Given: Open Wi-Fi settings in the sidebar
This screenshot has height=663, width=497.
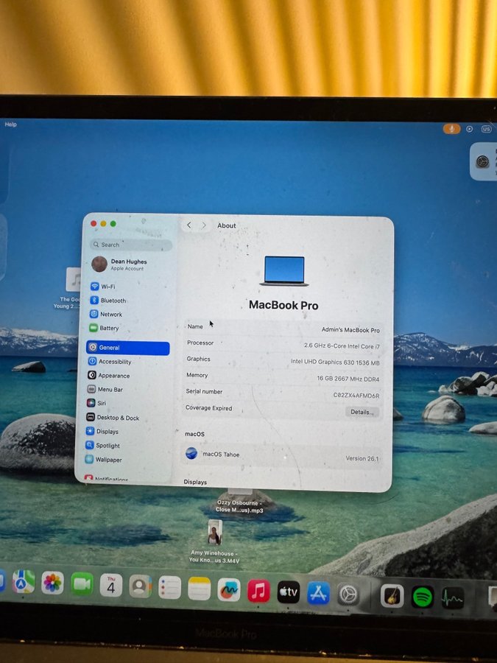Looking at the screenshot, I should pos(107,287).
